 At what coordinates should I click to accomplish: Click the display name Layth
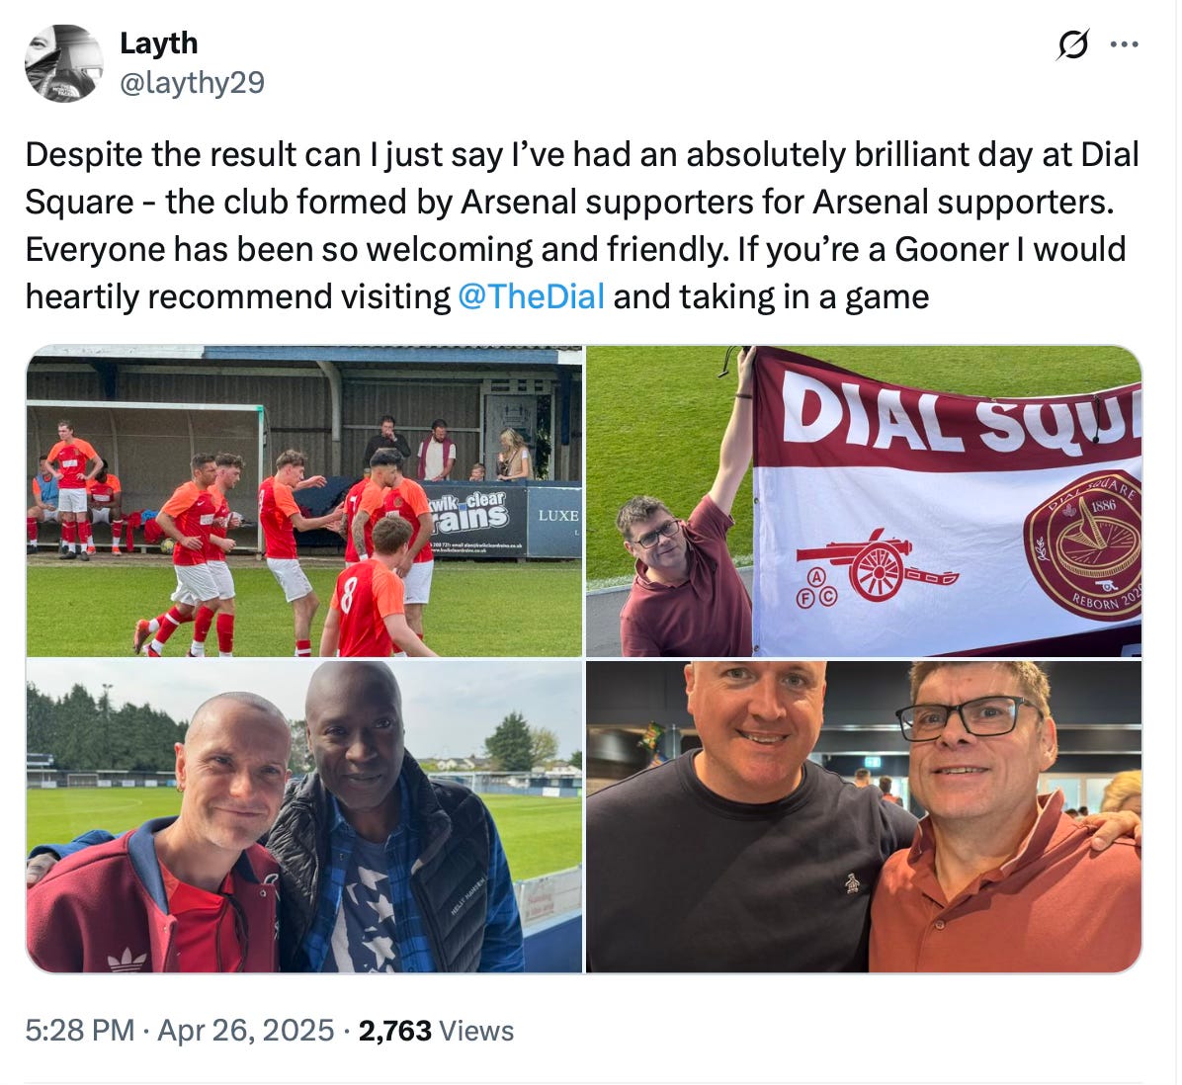tap(158, 42)
